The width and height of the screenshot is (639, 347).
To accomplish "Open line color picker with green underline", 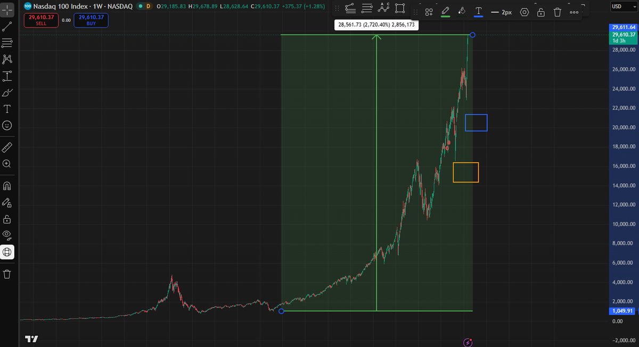I will tap(446, 12).
